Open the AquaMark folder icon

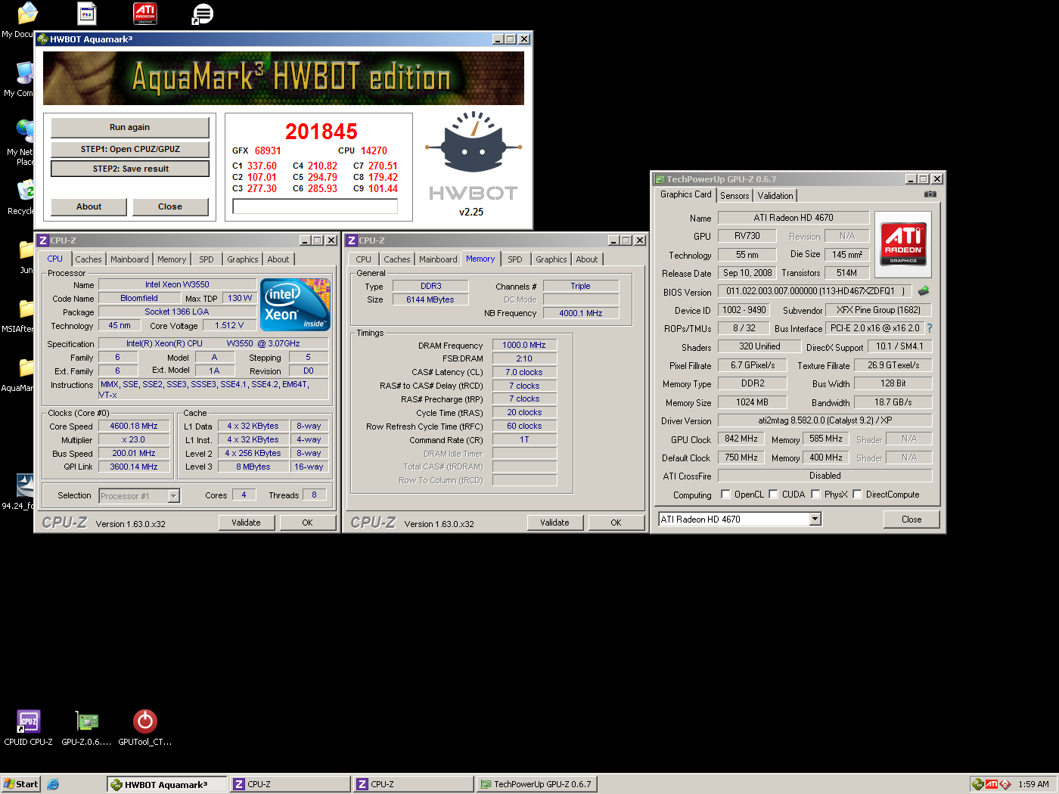point(25,368)
